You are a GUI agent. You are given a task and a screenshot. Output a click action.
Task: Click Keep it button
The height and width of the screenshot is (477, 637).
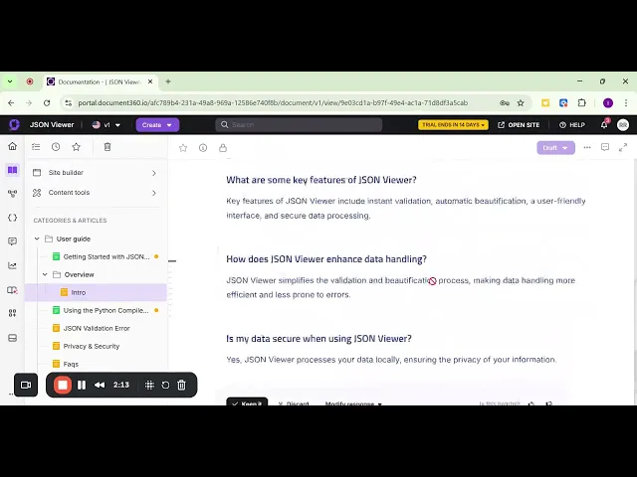247,401
